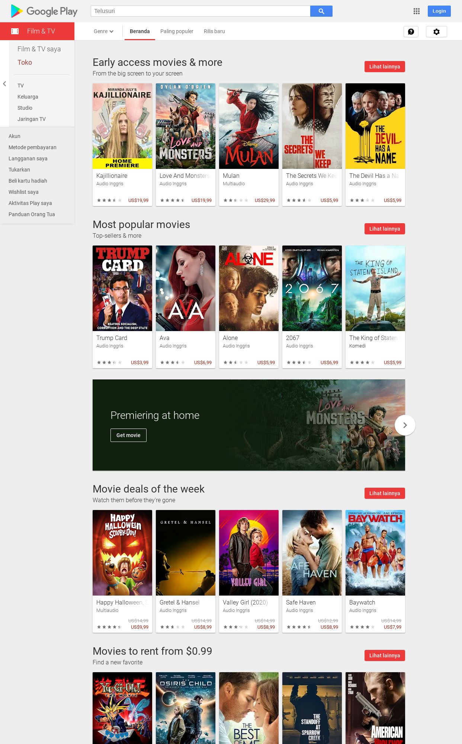The image size is (462, 744).
Task: Open the Baywatch poster
Action: point(375,553)
